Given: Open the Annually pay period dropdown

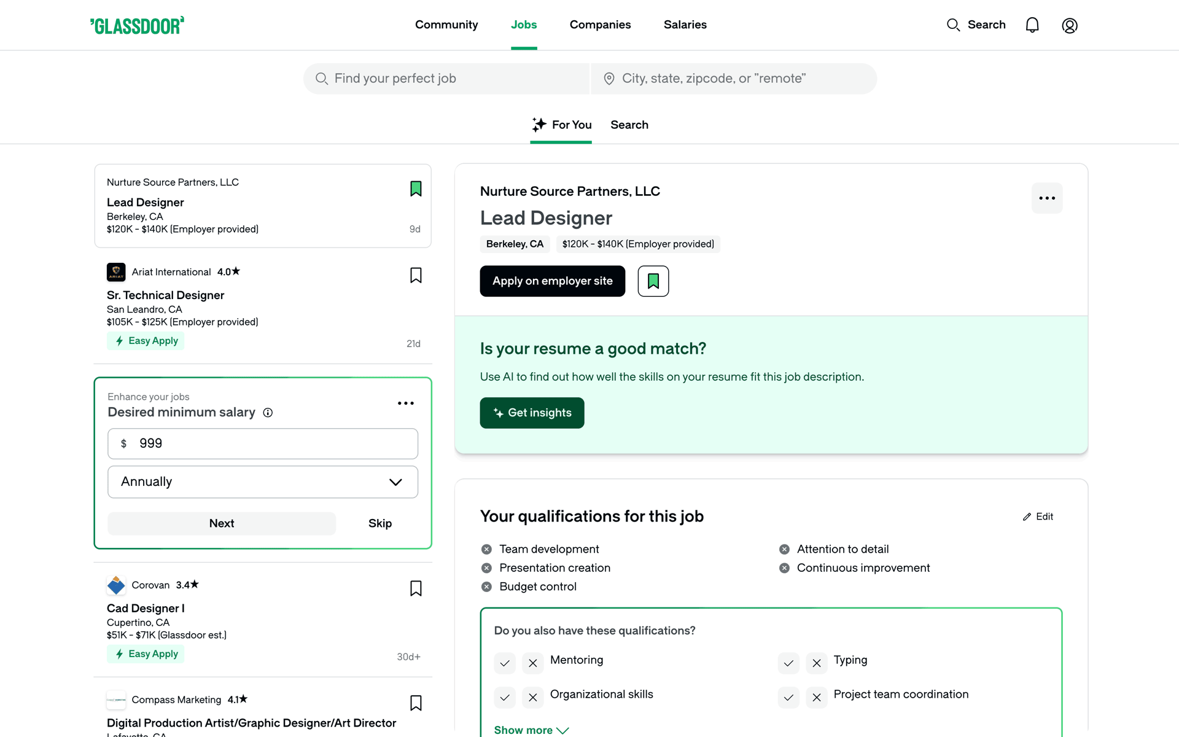Looking at the screenshot, I should (263, 482).
